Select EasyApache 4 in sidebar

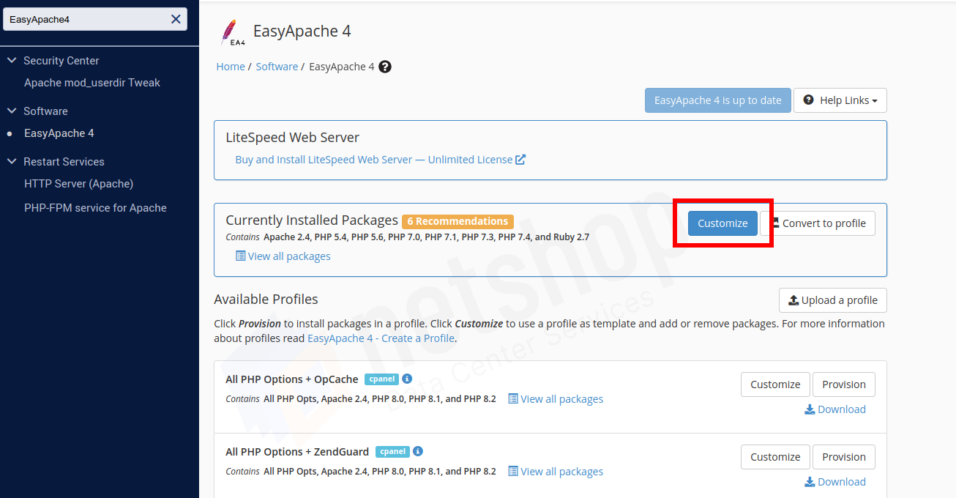(x=59, y=133)
